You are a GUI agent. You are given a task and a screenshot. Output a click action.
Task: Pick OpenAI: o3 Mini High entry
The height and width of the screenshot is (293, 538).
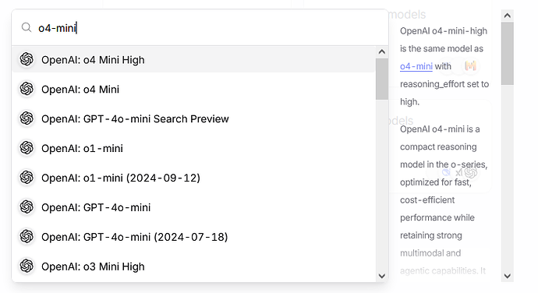point(194,267)
